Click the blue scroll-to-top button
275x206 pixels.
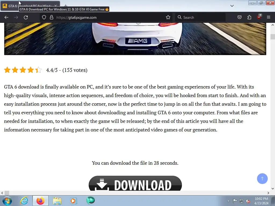262,178
